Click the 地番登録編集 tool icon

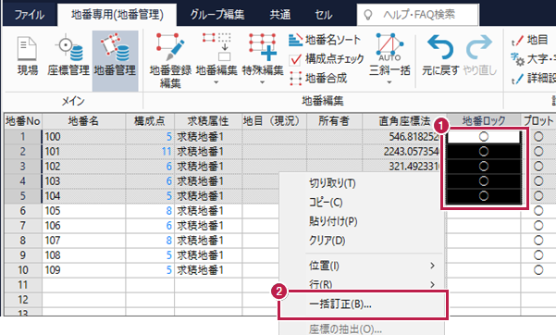click(170, 60)
